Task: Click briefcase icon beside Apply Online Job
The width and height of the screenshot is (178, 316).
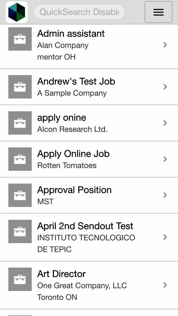Action: pyautogui.click(x=20, y=159)
